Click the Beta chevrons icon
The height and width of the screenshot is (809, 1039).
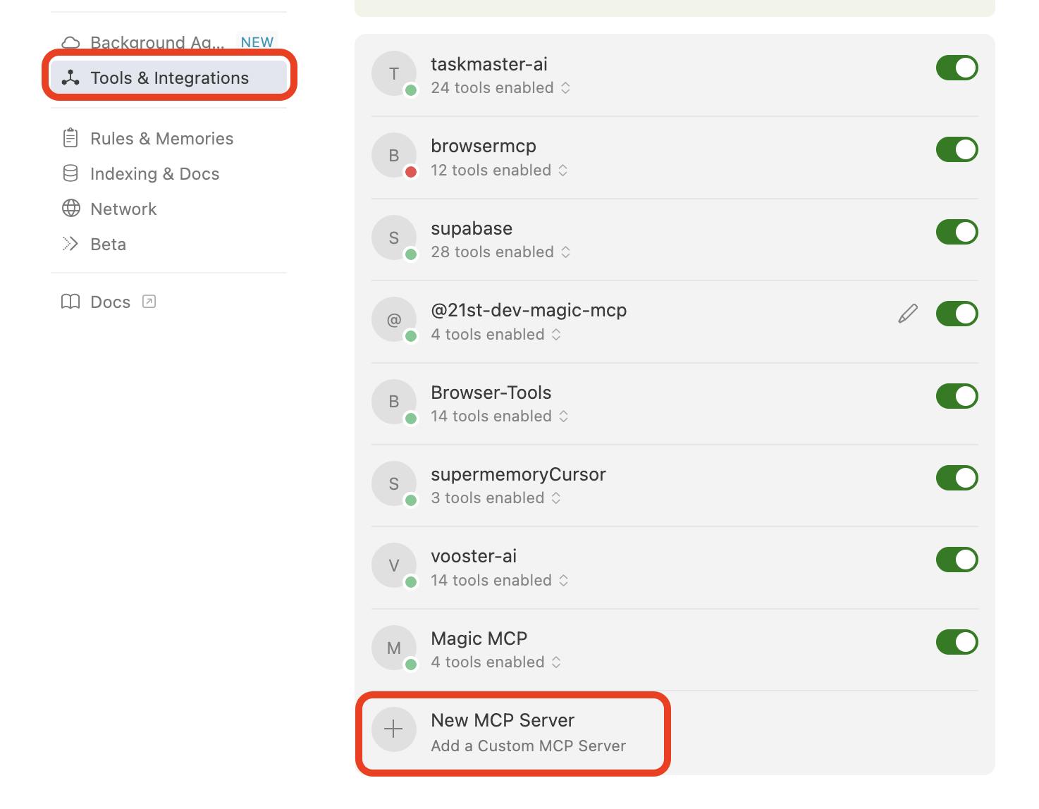70,244
